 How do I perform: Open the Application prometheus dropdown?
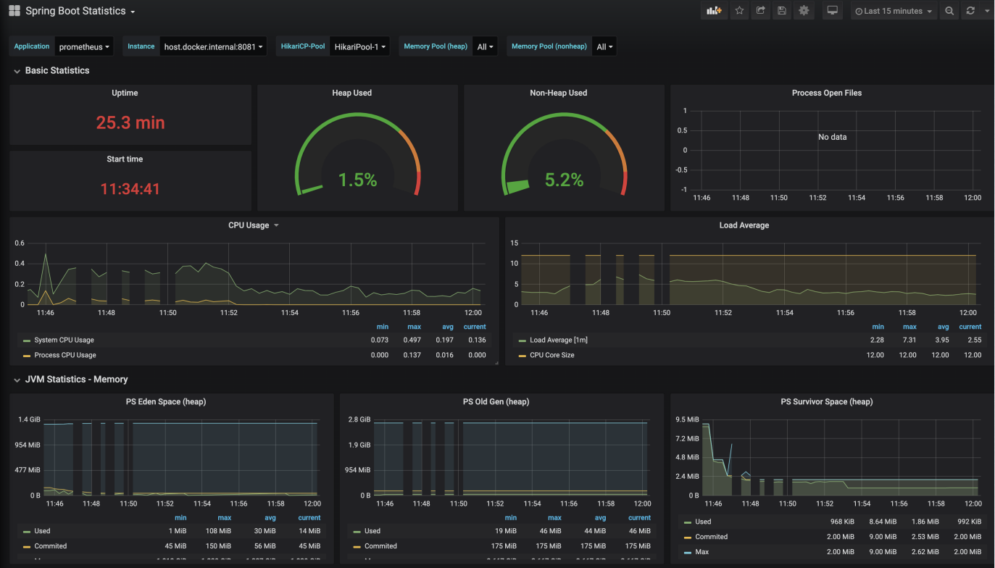(x=84, y=47)
